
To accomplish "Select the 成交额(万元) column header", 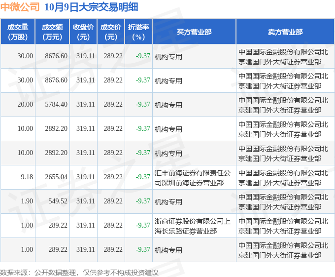I will tap(52, 32).
